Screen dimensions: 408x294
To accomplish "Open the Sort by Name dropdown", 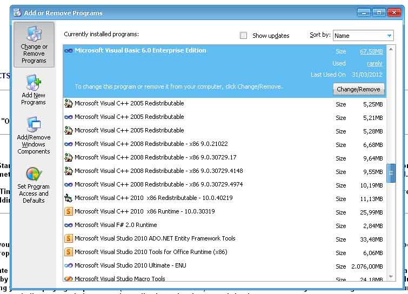I will click(363, 36).
